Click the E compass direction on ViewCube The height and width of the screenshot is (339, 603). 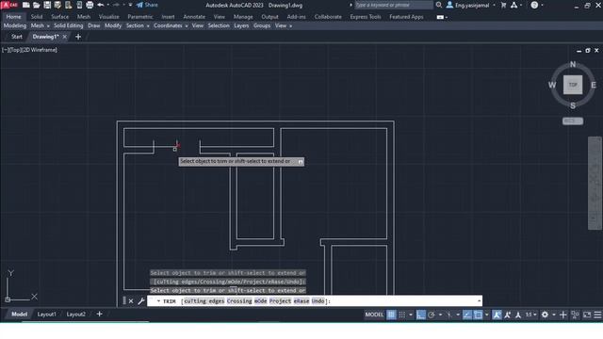click(x=594, y=85)
